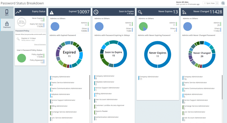The width and height of the screenshot is (227, 123).
Task: Click the Expiry Status trend arrow icon
Action: coord(18,12)
